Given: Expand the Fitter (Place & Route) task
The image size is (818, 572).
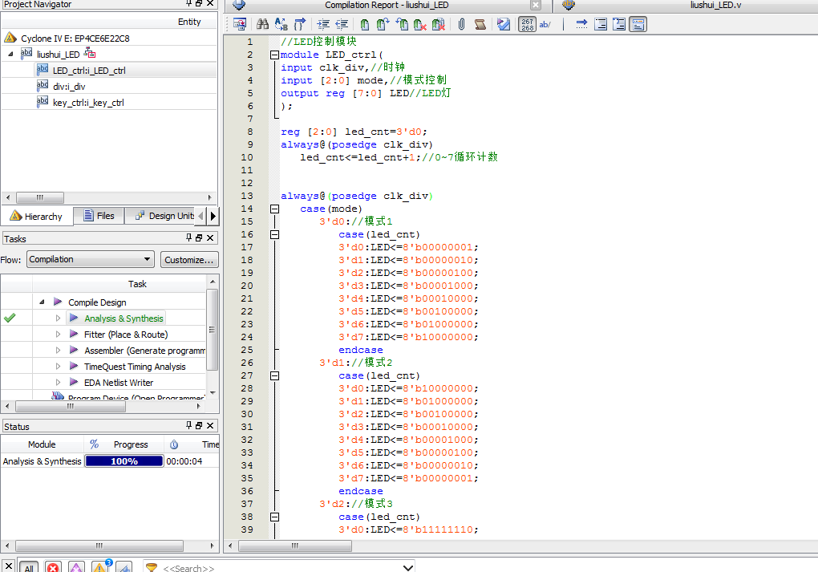Looking at the screenshot, I should (58, 335).
